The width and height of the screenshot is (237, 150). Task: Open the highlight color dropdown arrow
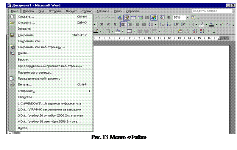[x=206, y=24]
